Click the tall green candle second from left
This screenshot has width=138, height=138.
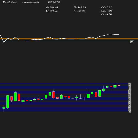coord(8,102)
